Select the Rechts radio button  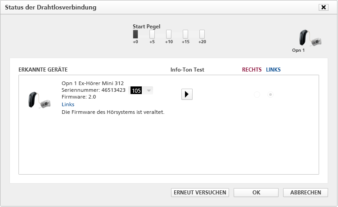coord(257,94)
